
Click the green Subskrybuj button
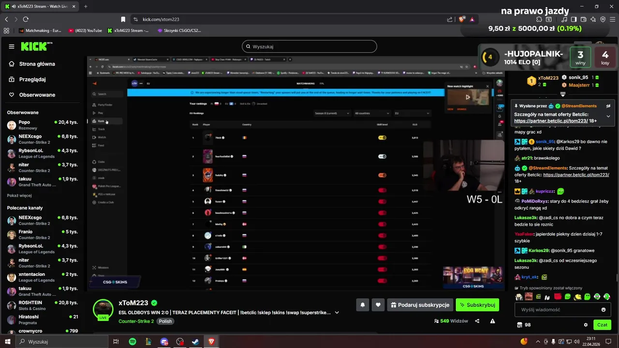[x=477, y=305]
